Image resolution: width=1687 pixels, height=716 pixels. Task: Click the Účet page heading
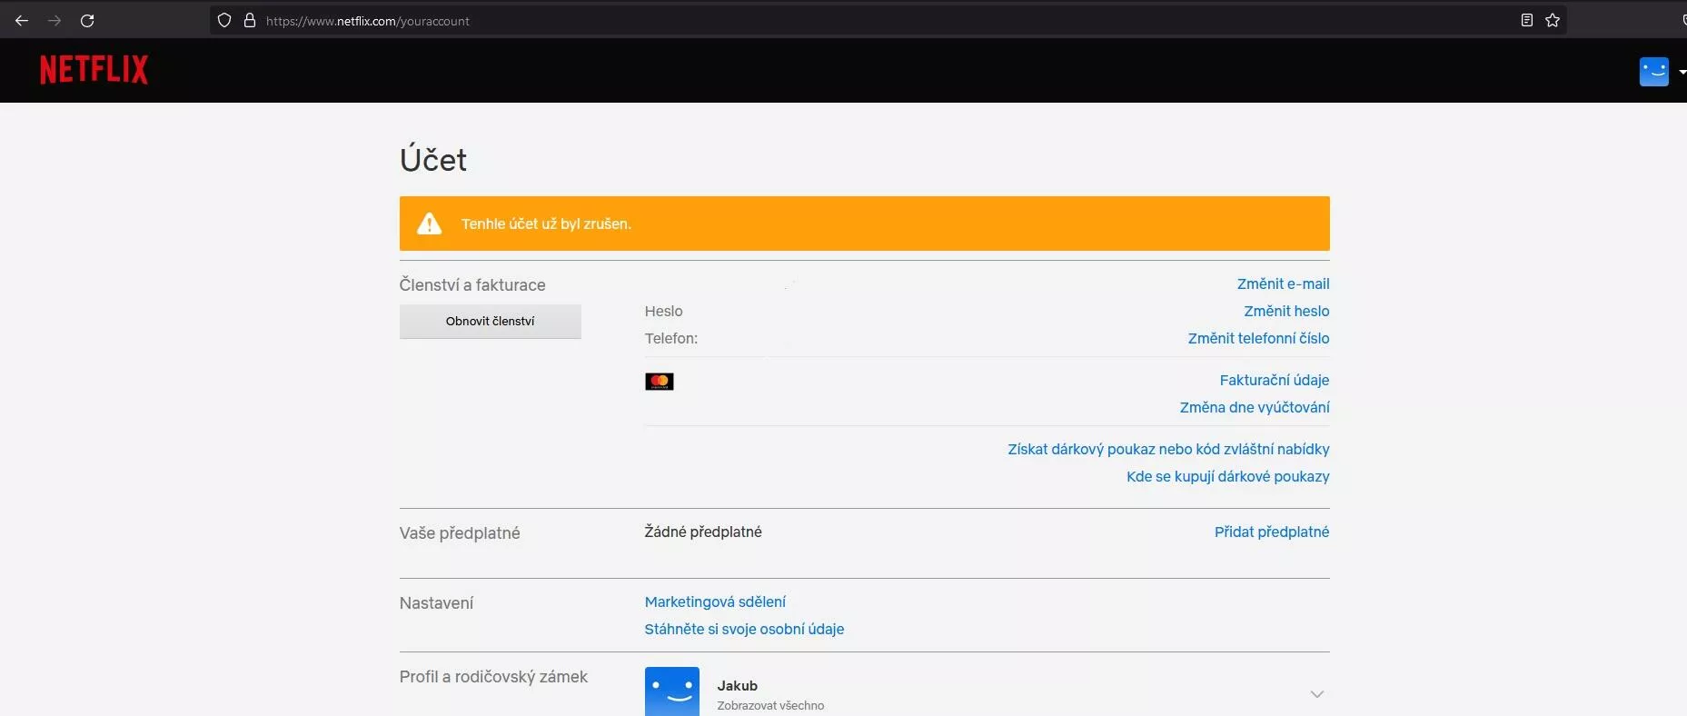tap(433, 160)
